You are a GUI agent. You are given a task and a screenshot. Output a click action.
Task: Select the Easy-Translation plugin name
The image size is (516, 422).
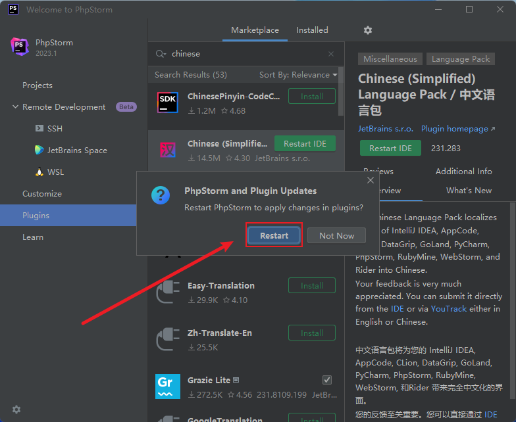tap(221, 285)
